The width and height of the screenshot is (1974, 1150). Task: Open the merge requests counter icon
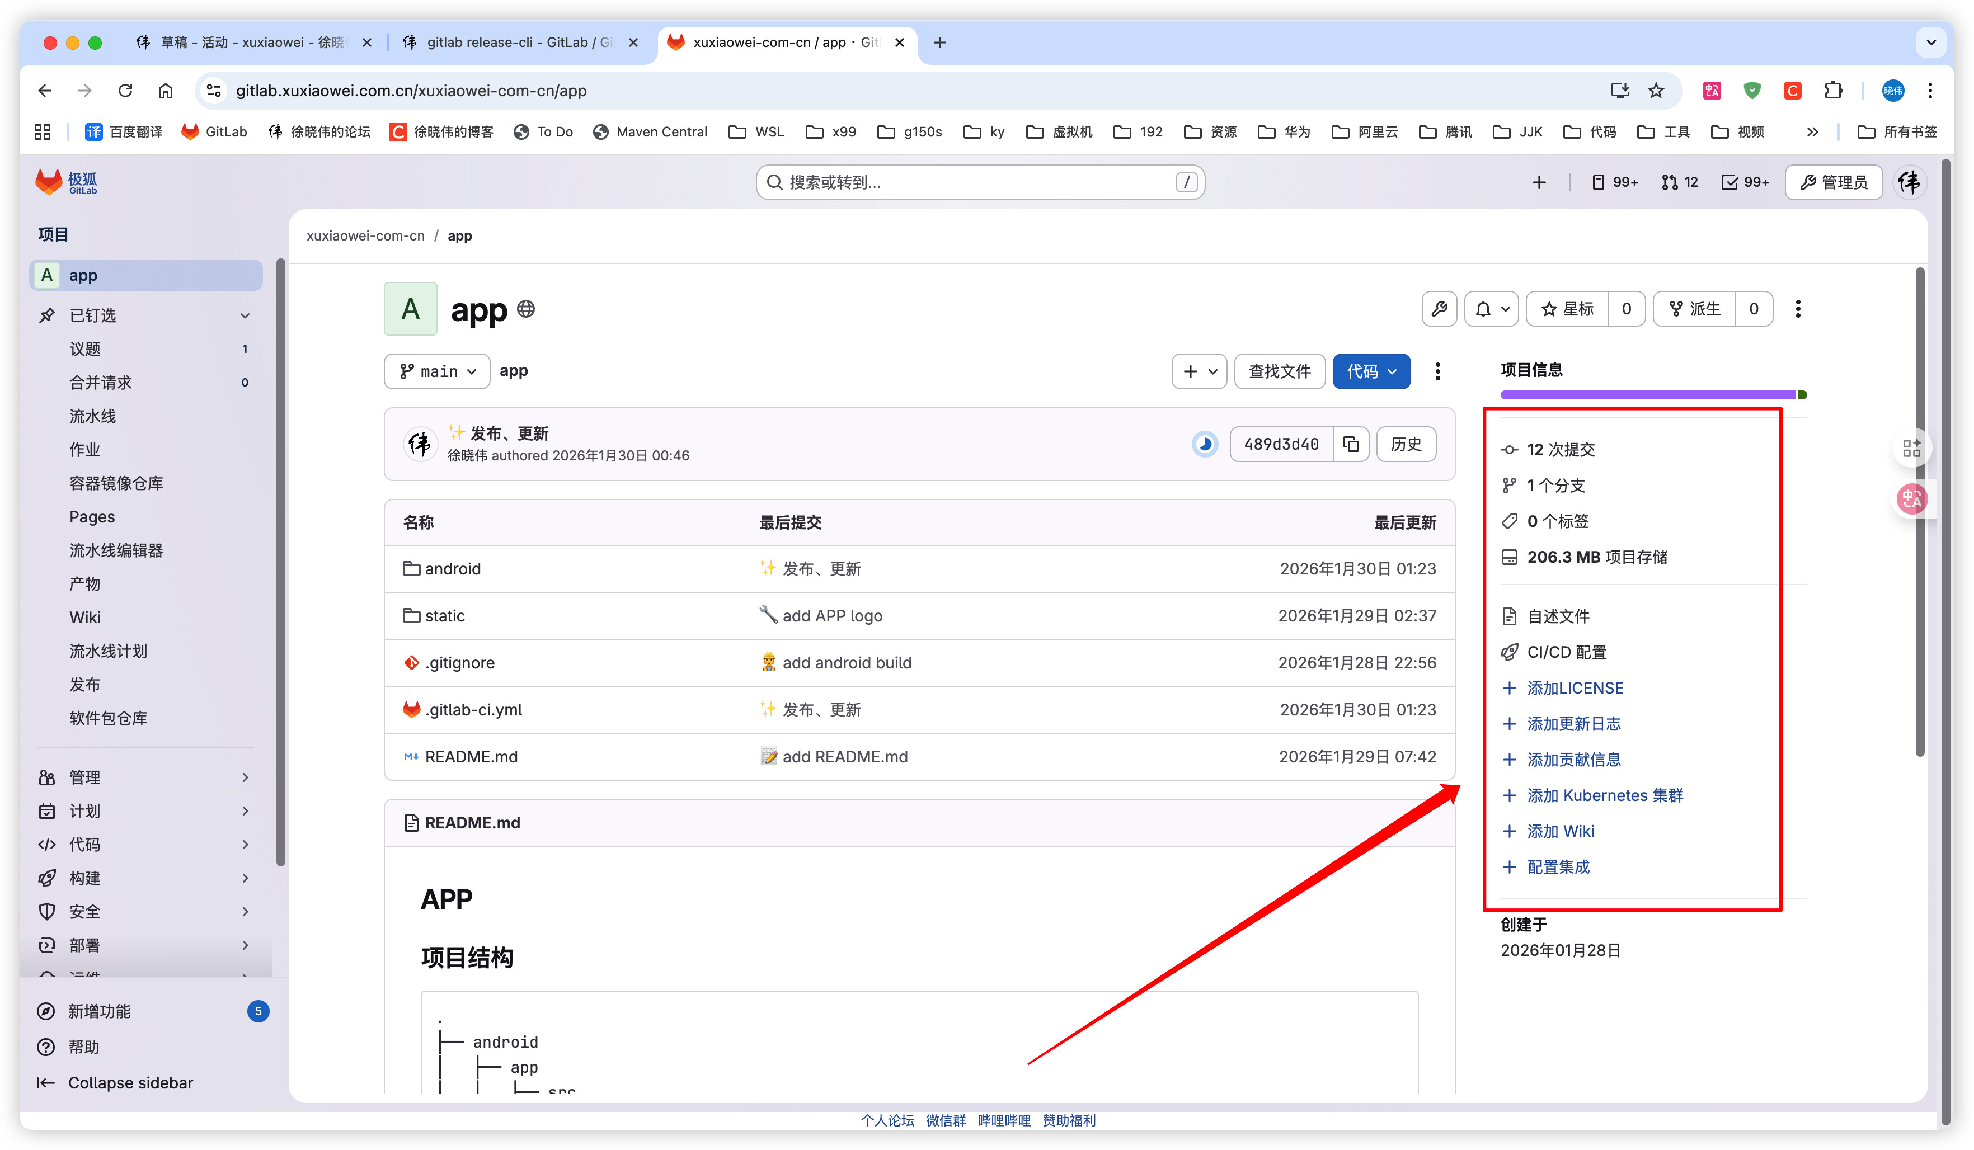point(1679,182)
